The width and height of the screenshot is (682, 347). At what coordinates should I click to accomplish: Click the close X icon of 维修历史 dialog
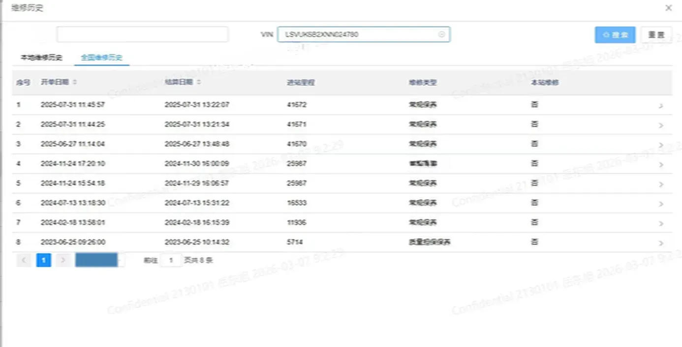click(668, 8)
